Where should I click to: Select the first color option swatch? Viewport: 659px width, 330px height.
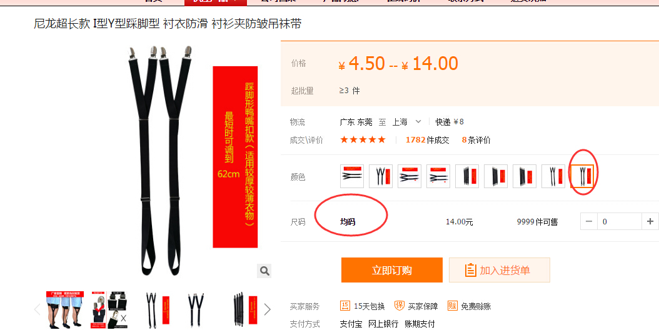[x=352, y=176]
